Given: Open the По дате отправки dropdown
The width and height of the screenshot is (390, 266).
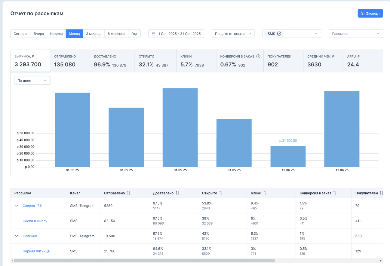Looking at the screenshot, I should [x=233, y=34].
